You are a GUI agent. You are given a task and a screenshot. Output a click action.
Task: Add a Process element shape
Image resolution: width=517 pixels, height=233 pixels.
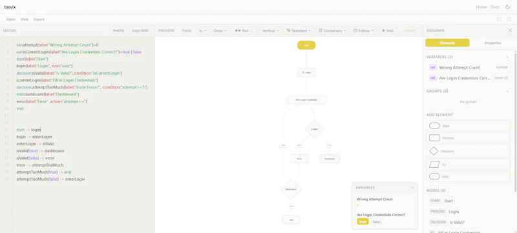tap(468, 138)
